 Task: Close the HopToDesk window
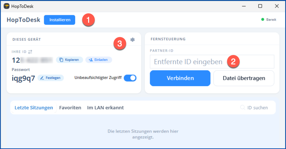pos(277,6)
